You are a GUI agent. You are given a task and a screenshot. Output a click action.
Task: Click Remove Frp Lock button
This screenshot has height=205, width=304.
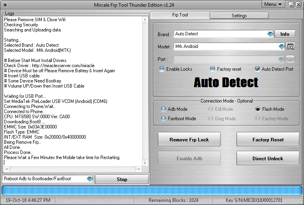click(x=189, y=139)
